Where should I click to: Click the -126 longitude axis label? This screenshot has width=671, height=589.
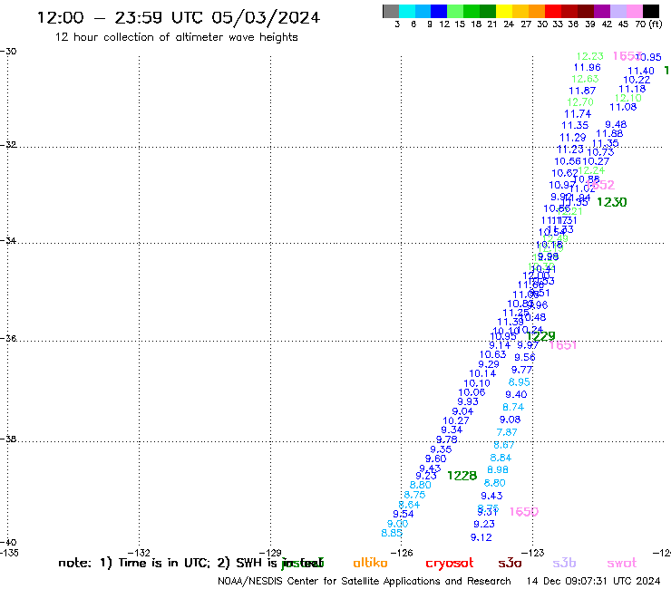(402, 553)
